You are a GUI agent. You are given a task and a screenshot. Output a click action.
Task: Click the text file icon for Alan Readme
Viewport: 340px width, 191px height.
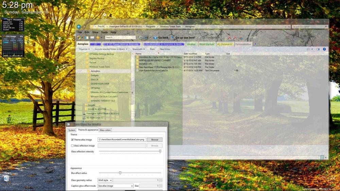137,71
